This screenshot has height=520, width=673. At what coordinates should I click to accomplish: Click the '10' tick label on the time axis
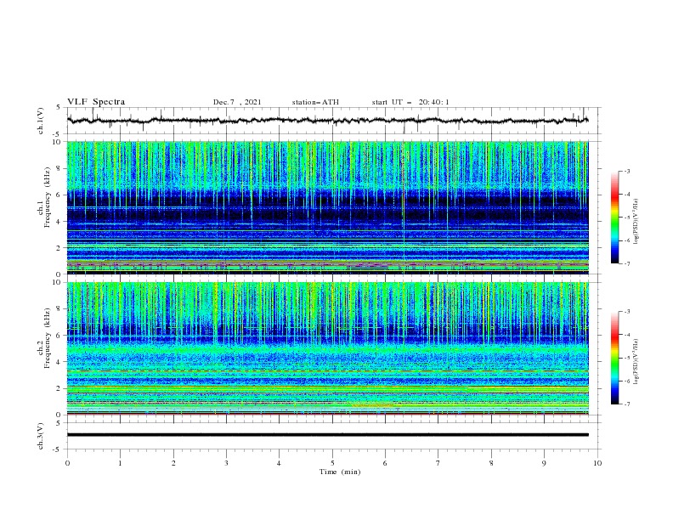coord(597,463)
